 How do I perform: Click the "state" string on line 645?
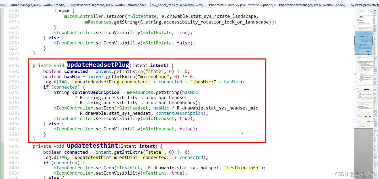[155, 152]
